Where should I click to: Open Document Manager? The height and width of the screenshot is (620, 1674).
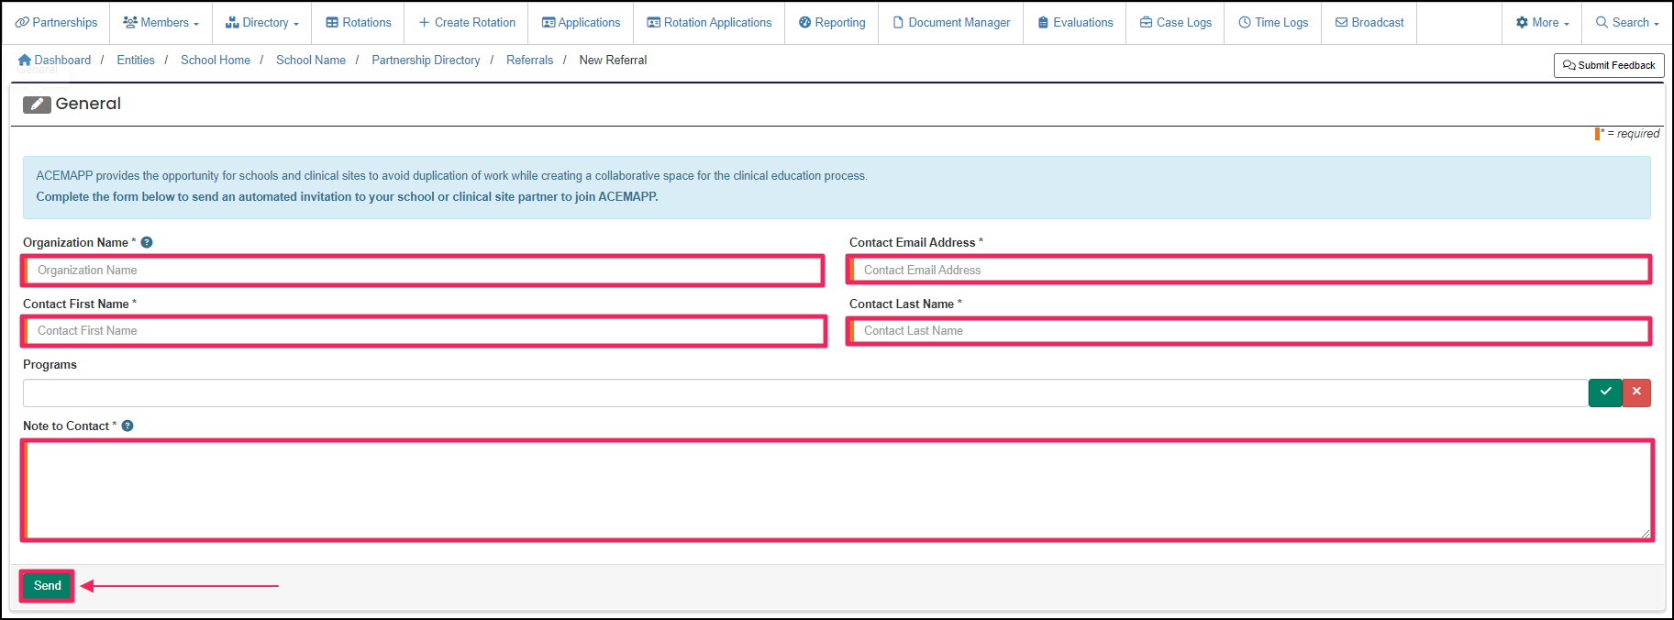point(951,22)
